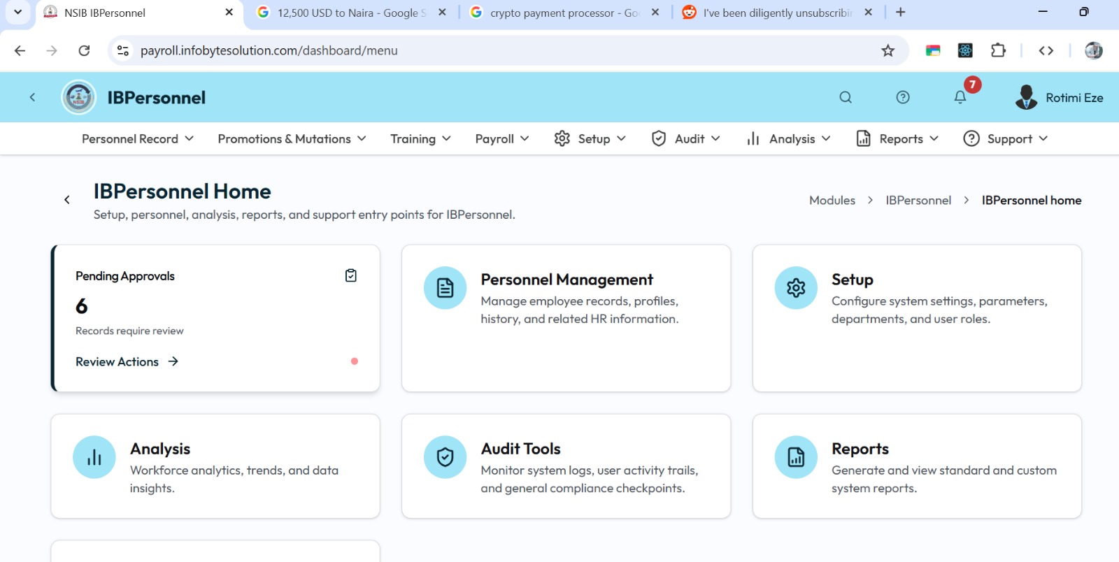
Task: Expand the Promotions & Mutations dropdown
Action: click(292, 139)
